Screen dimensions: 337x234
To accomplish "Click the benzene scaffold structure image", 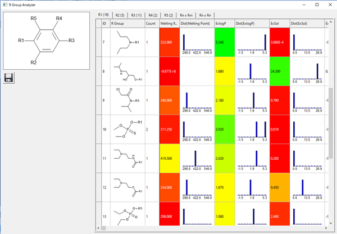I will pyautogui.click(x=46, y=40).
